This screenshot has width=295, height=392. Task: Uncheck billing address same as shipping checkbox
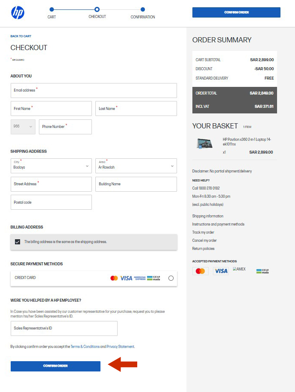pos(18,242)
